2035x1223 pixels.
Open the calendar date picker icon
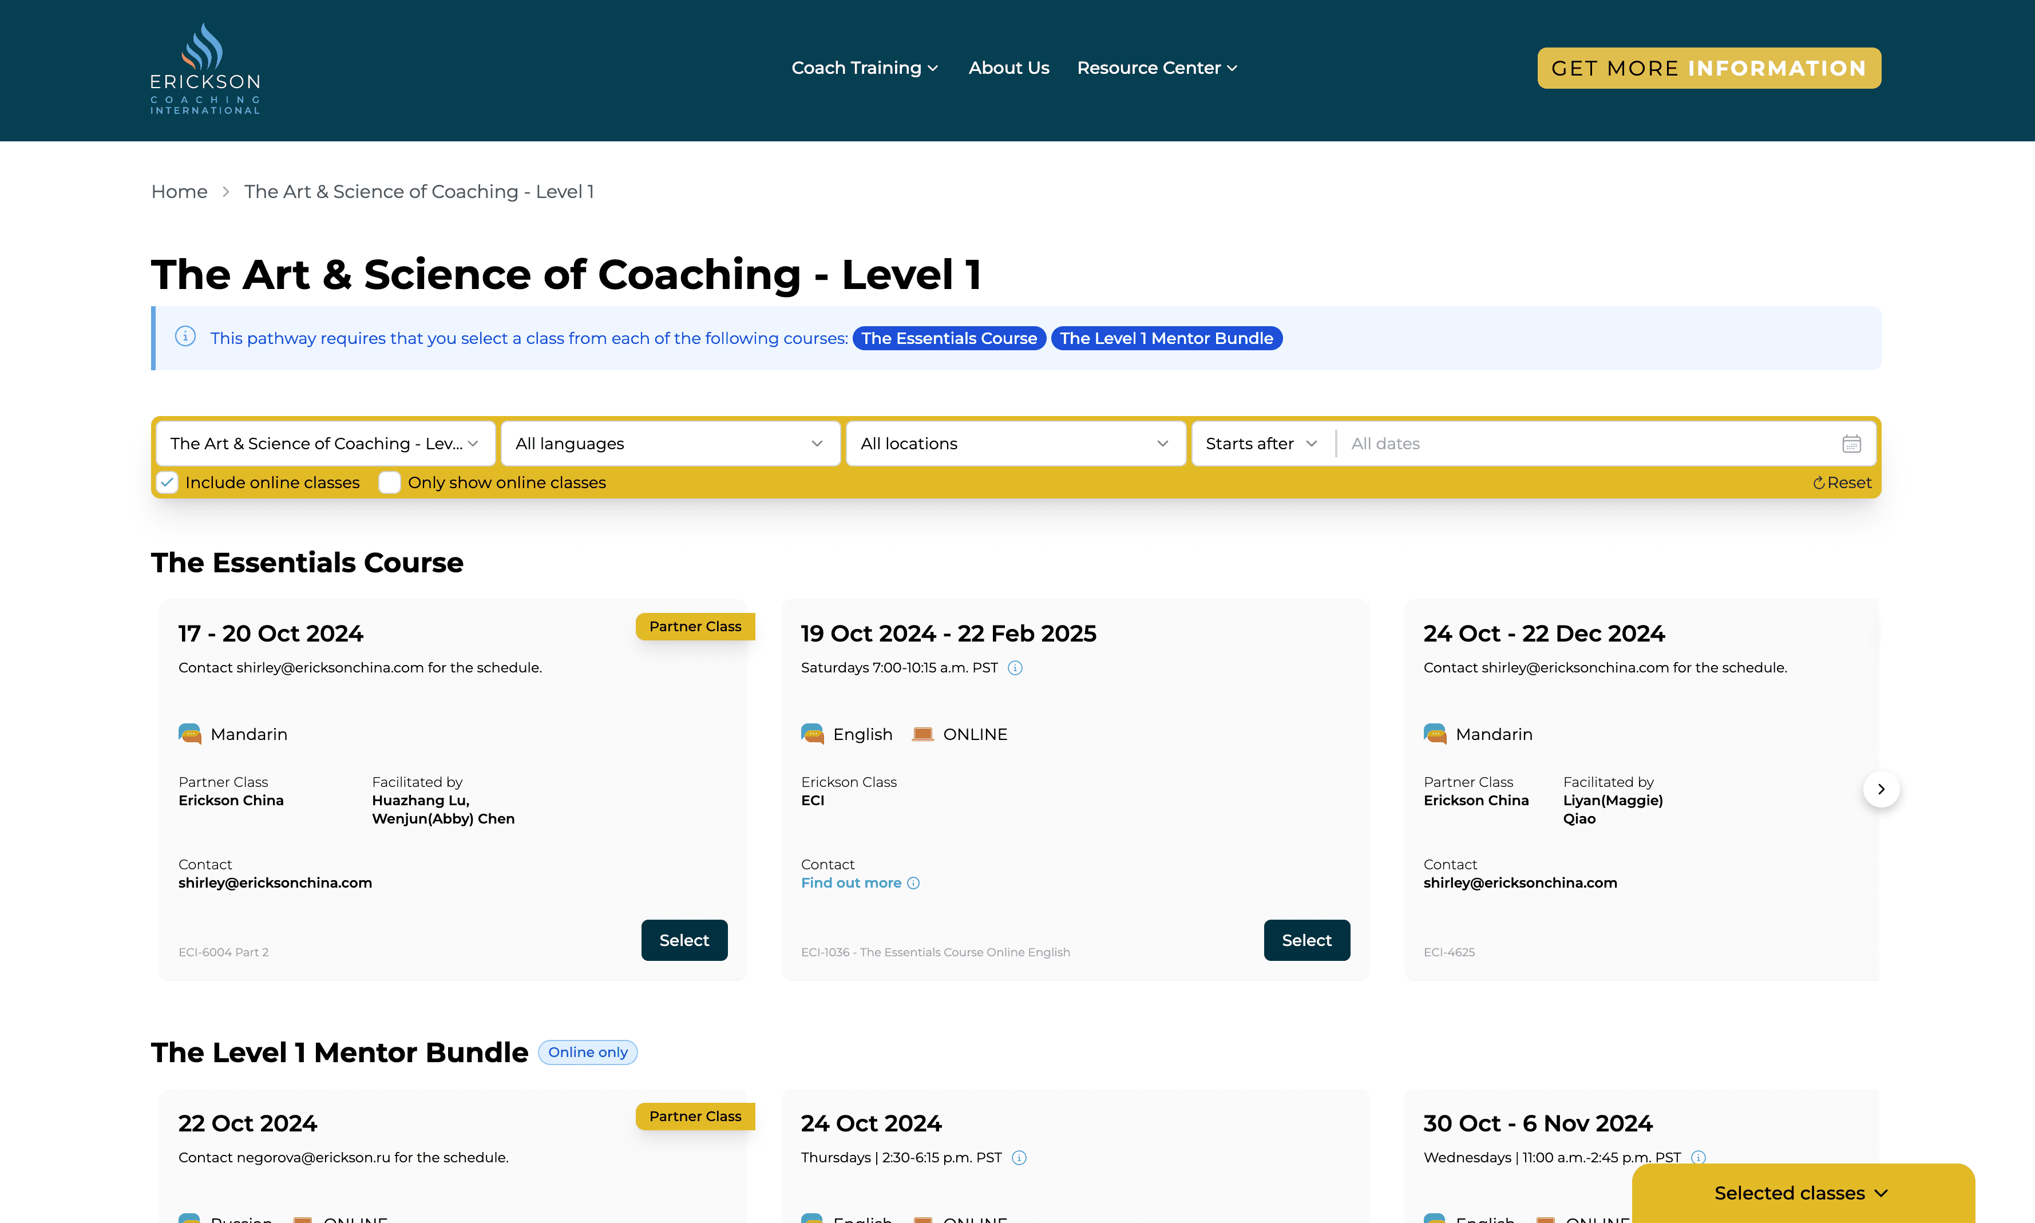[1851, 444]
